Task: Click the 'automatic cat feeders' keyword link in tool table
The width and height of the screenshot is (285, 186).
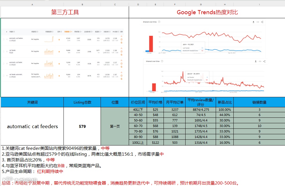Action: pos(16,38)
